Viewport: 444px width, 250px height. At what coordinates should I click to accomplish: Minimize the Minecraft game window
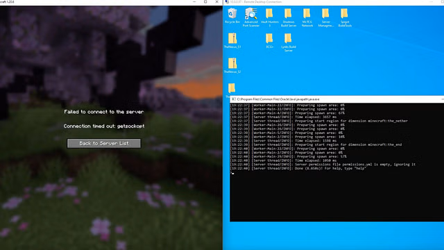coord(194,2)
